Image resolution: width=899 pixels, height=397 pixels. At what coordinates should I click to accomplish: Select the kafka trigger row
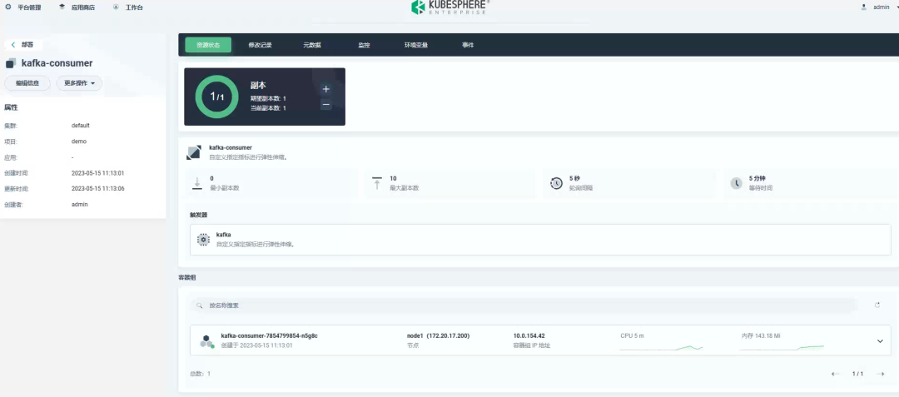(540, 240)
